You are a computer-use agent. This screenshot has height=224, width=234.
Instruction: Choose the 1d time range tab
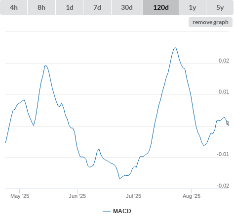(70, 7)
